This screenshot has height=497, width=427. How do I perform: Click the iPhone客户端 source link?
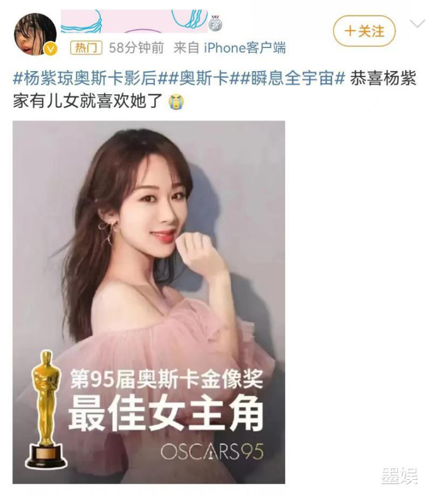coord(245,48)
